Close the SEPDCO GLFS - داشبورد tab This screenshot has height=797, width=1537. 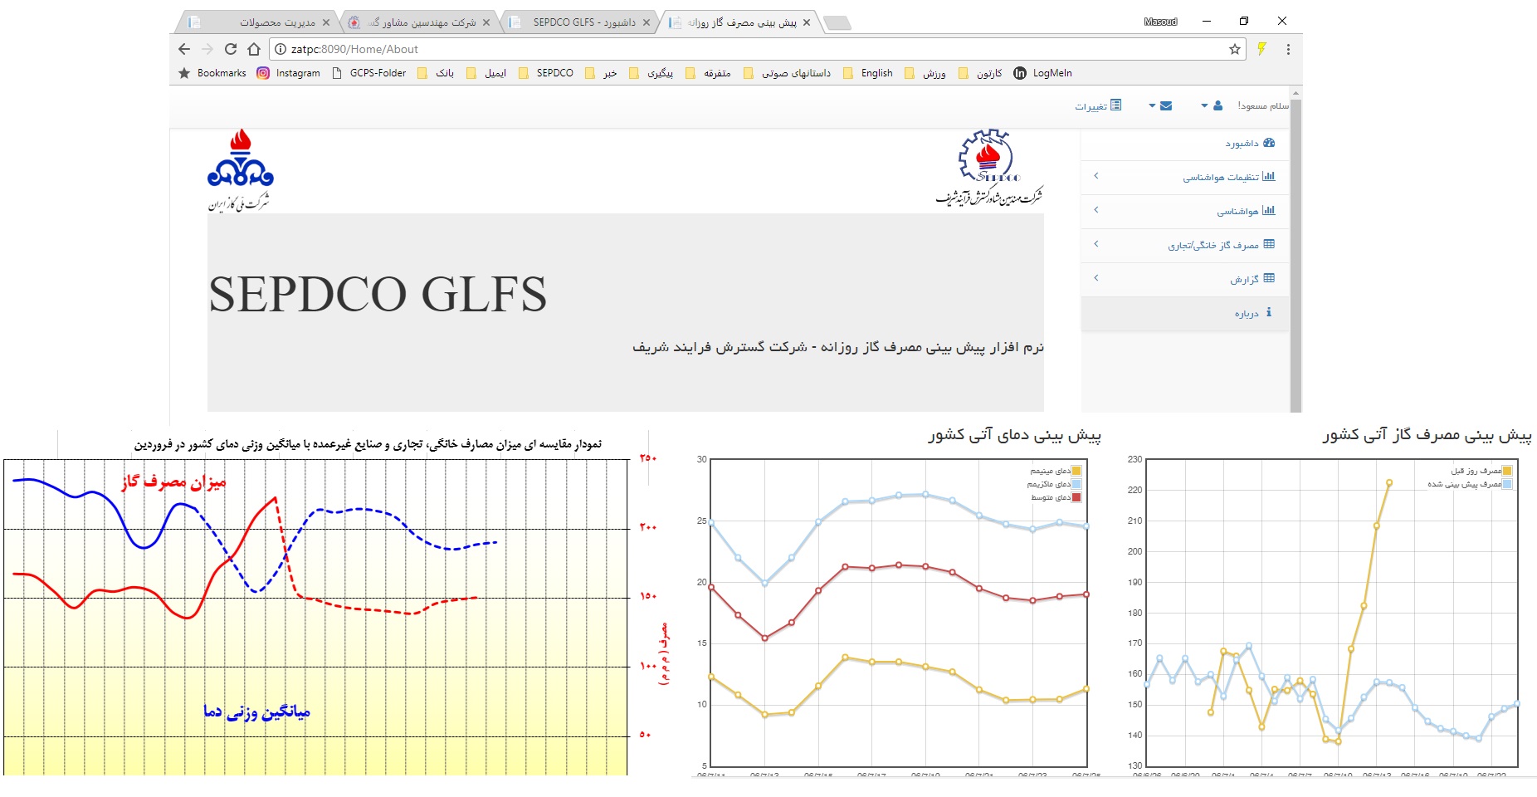(647, 22)
